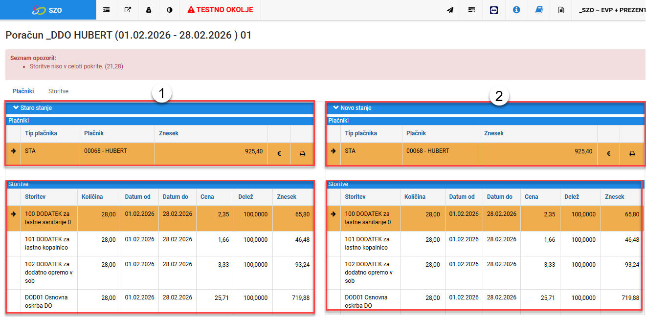The width and height of the screenshot is (646, 317).
Task: Open the blue info circle icon
Action: pyautogui.click(x=516, y=10)
